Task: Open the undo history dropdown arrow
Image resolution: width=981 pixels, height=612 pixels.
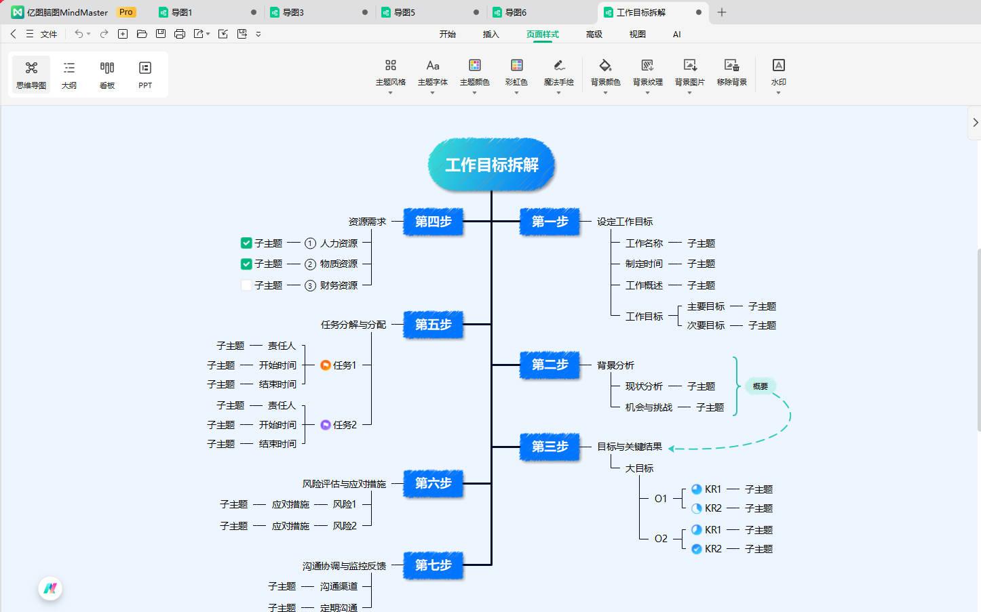Action: tap(88, 34)
